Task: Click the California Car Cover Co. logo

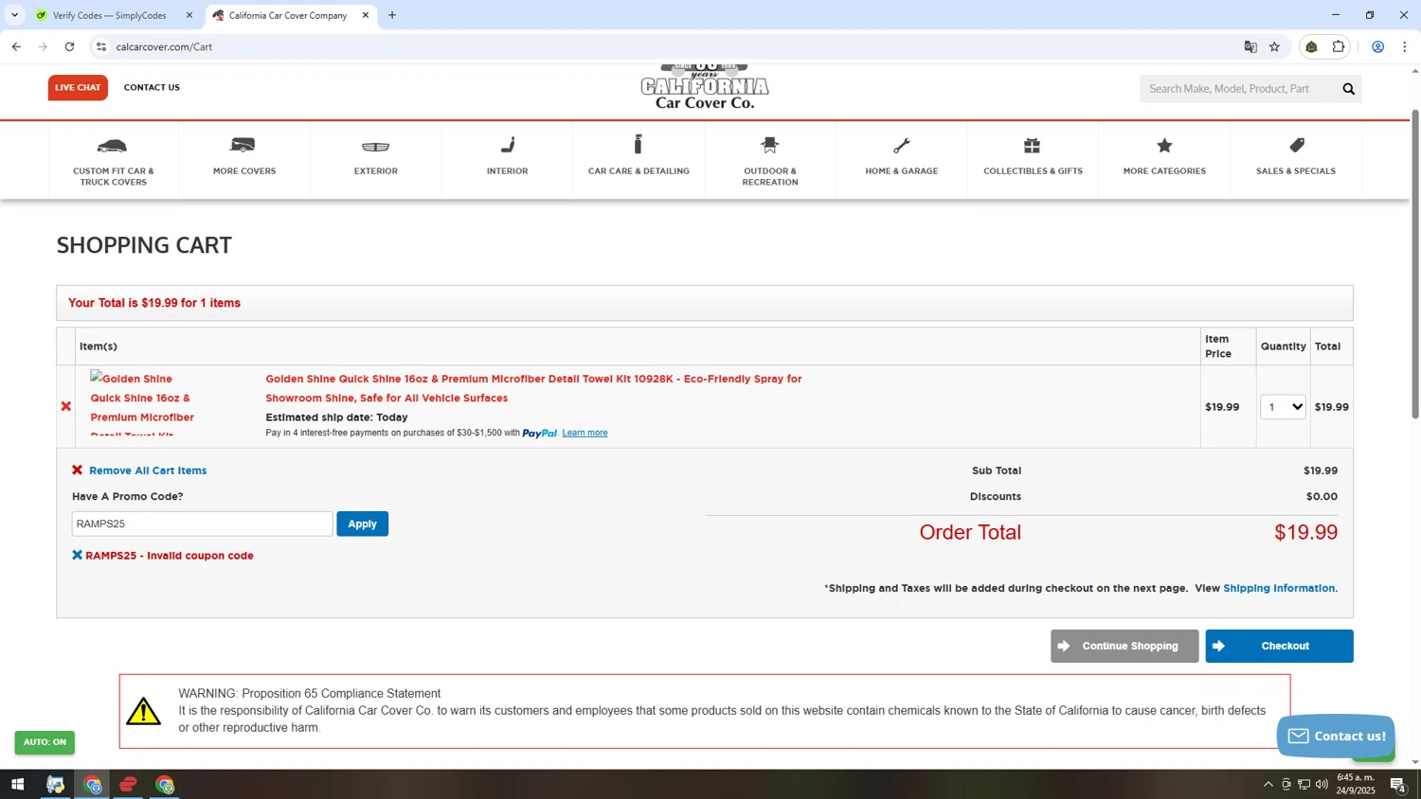Action: [705, 87]
